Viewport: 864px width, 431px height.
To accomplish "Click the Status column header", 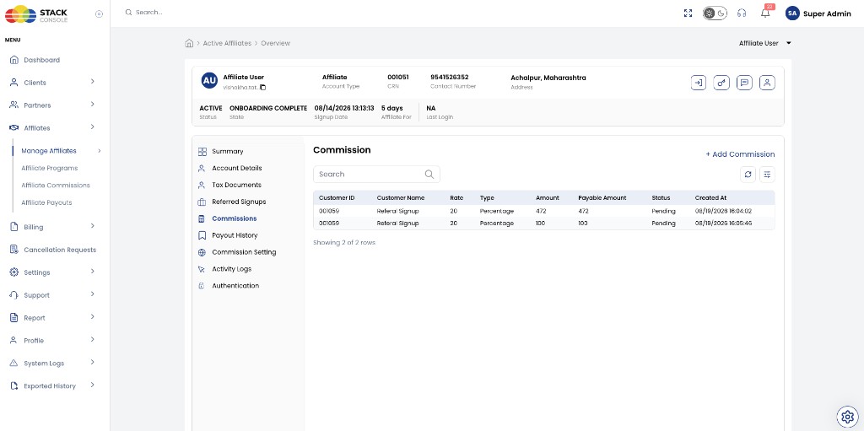I will pos(661,198).
